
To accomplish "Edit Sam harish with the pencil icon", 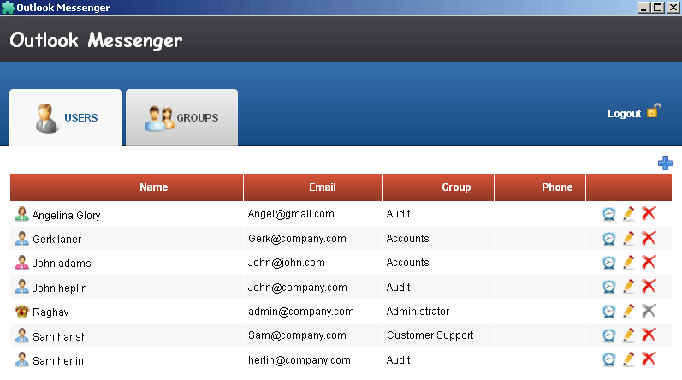I will coord(628,335).
